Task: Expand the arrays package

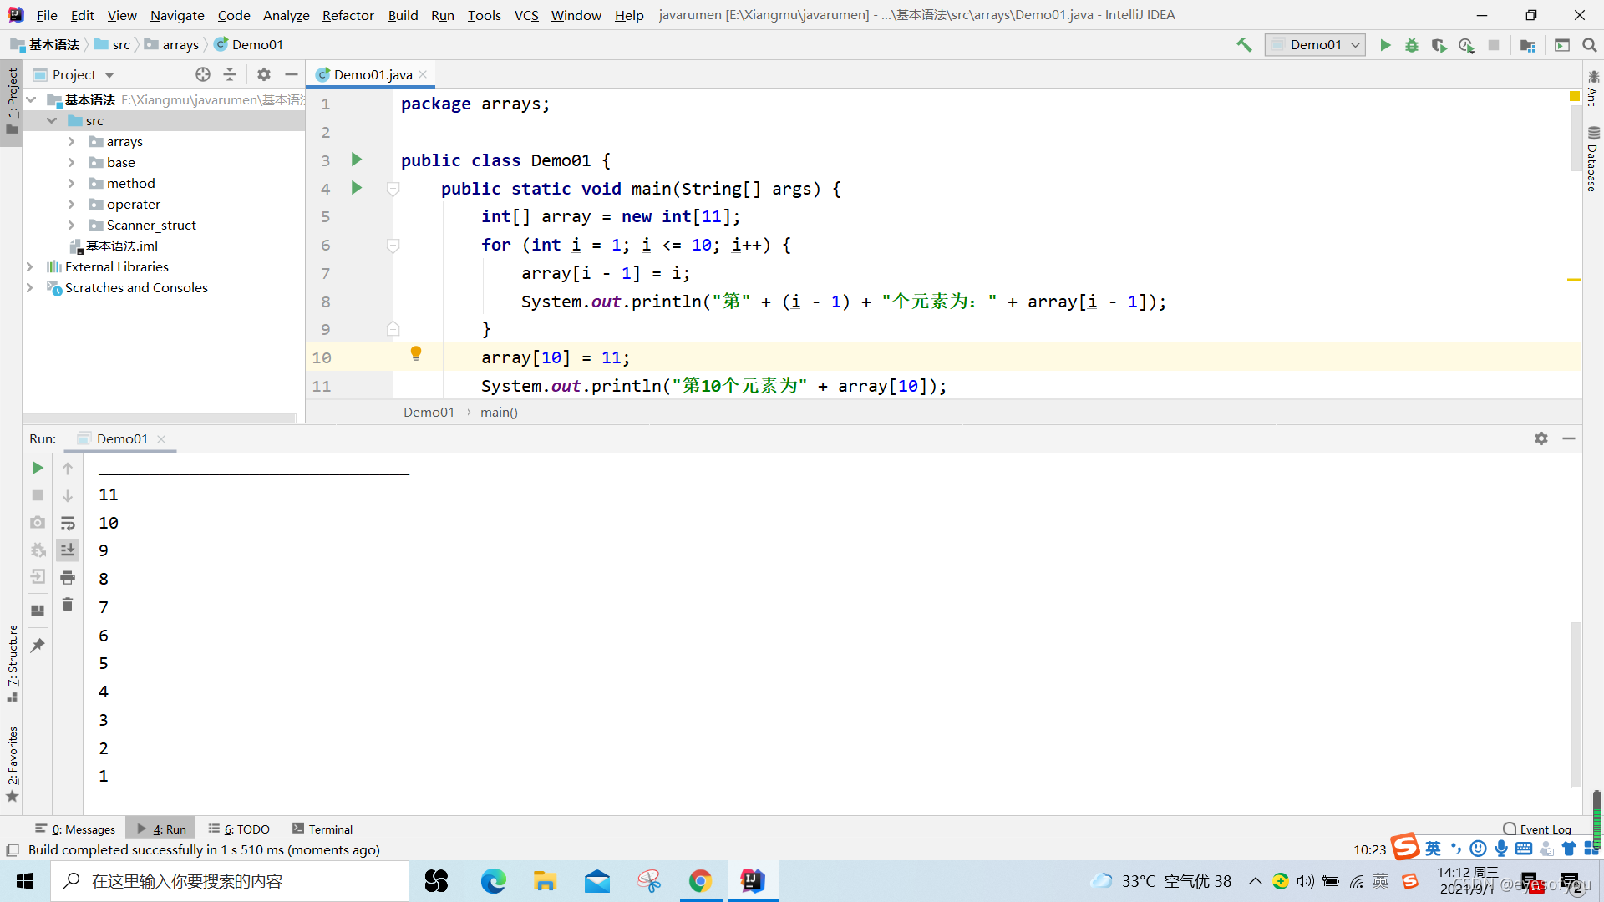Action: (x=72, y=141)
